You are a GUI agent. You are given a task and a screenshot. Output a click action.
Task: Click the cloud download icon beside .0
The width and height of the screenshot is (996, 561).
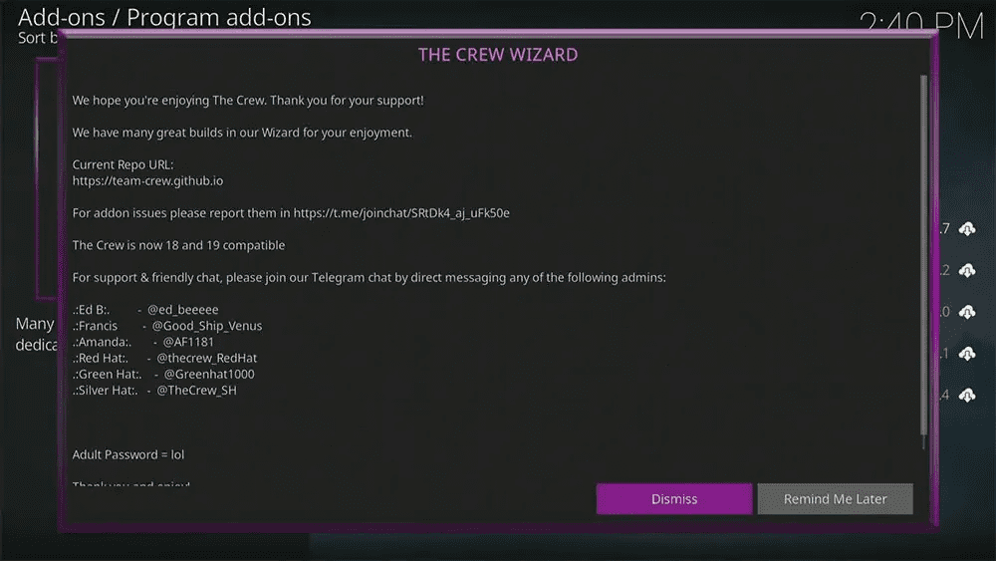(967, 312)
